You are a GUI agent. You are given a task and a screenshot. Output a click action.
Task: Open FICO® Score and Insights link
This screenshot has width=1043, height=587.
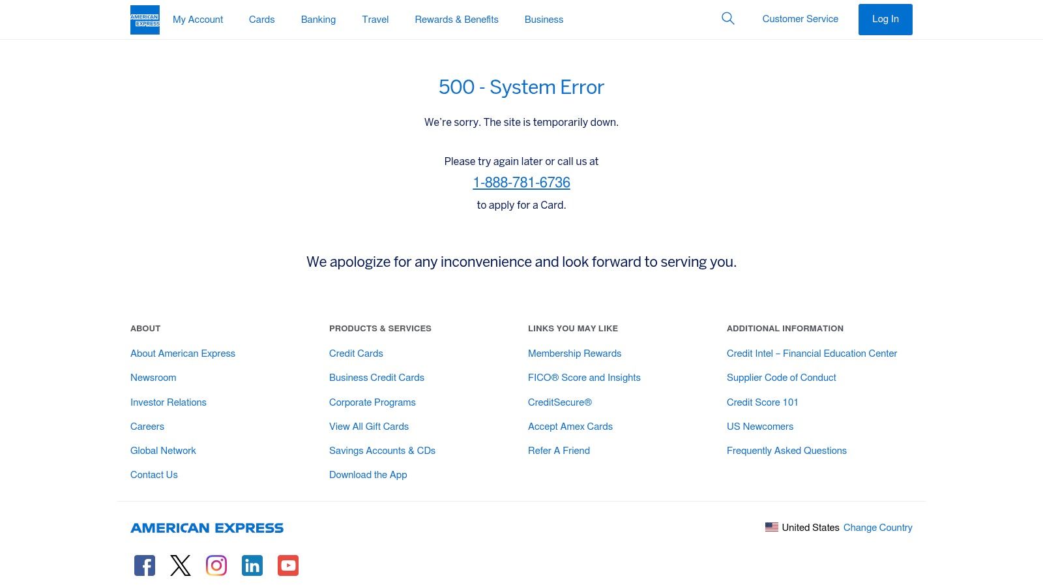click(x=584, y=378)
